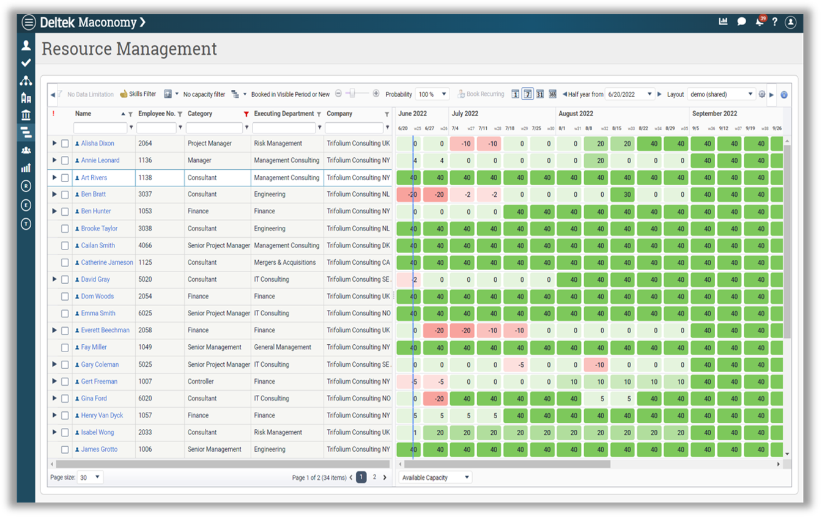The width and height of the screenshot is (822, 519).
Task: Open the Probability 100 % dropdown
Action: (x=432, y=94)
